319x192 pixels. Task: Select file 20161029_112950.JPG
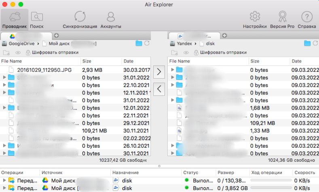[x=44, y=70]
